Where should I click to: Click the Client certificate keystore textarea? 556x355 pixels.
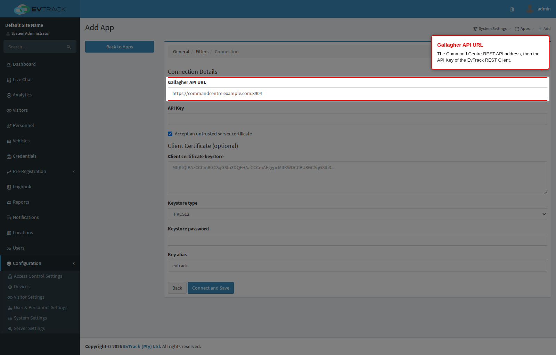click(x=357, y=178)
